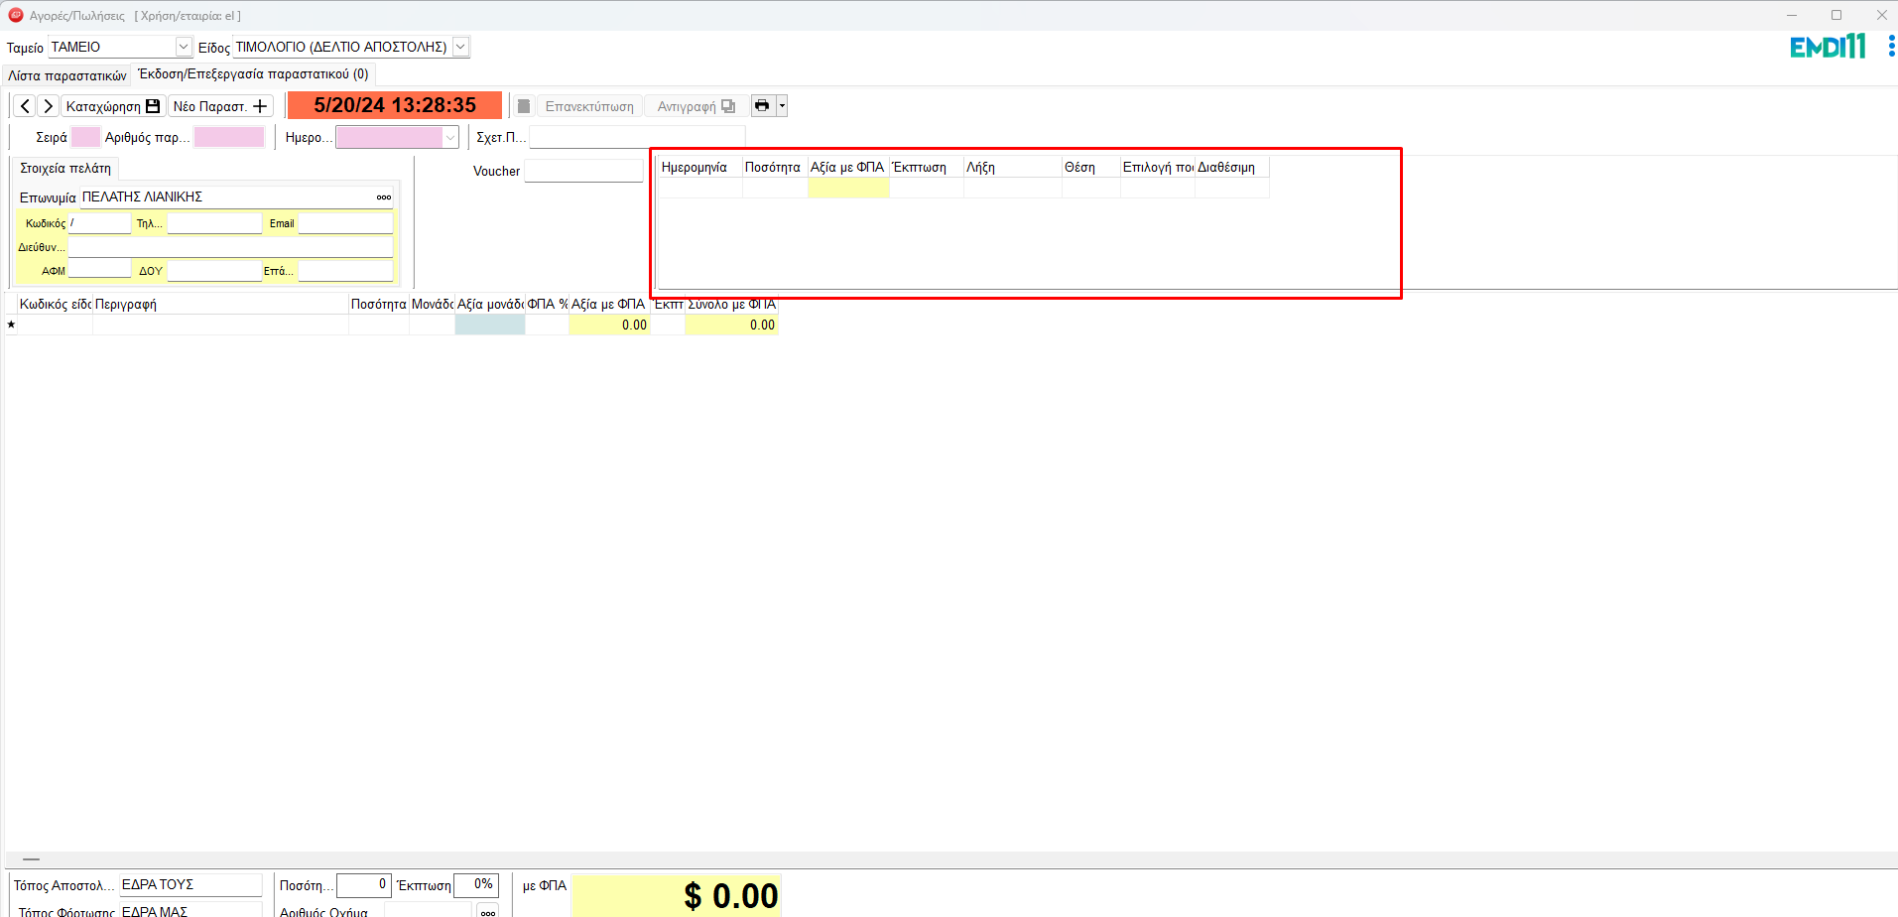
Task: Click the Τηλ... phone field
Action: (x=214, y=223)
